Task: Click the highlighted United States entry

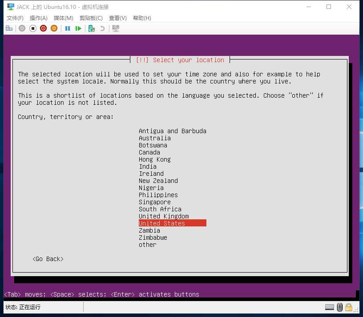Action: click(x=173, y=223)
